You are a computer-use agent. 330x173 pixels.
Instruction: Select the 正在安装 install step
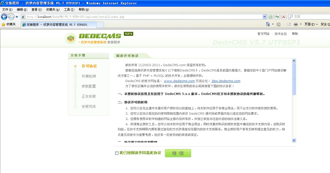pos(89,96)
